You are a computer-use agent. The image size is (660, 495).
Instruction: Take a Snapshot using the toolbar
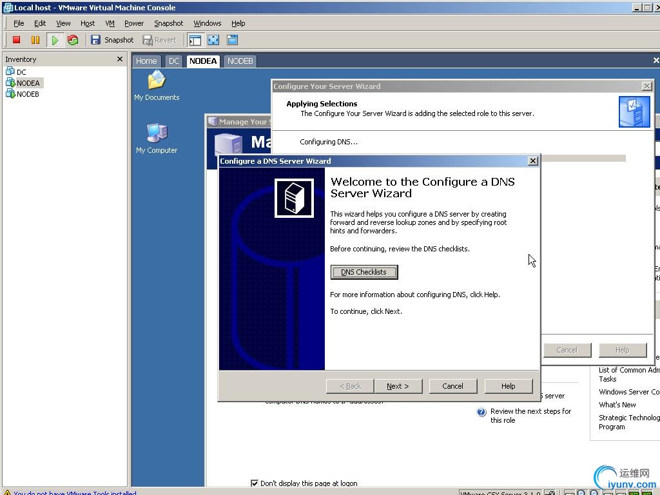pyautogui.click(x=112, y=40)
